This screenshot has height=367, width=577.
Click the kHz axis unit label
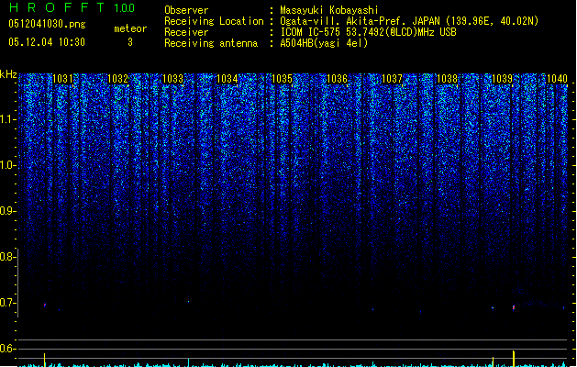[8, 74]
